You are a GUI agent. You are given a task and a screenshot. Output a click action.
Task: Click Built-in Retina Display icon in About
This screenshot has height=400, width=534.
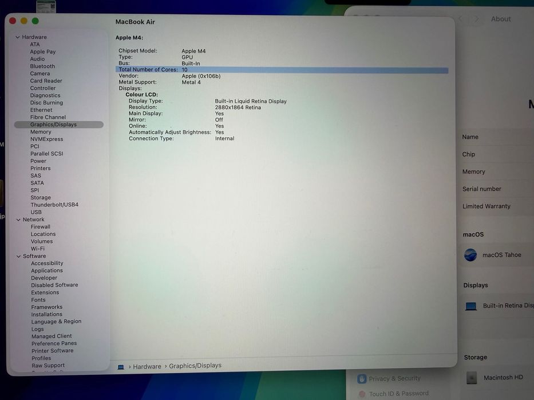[x=471, y=306]
